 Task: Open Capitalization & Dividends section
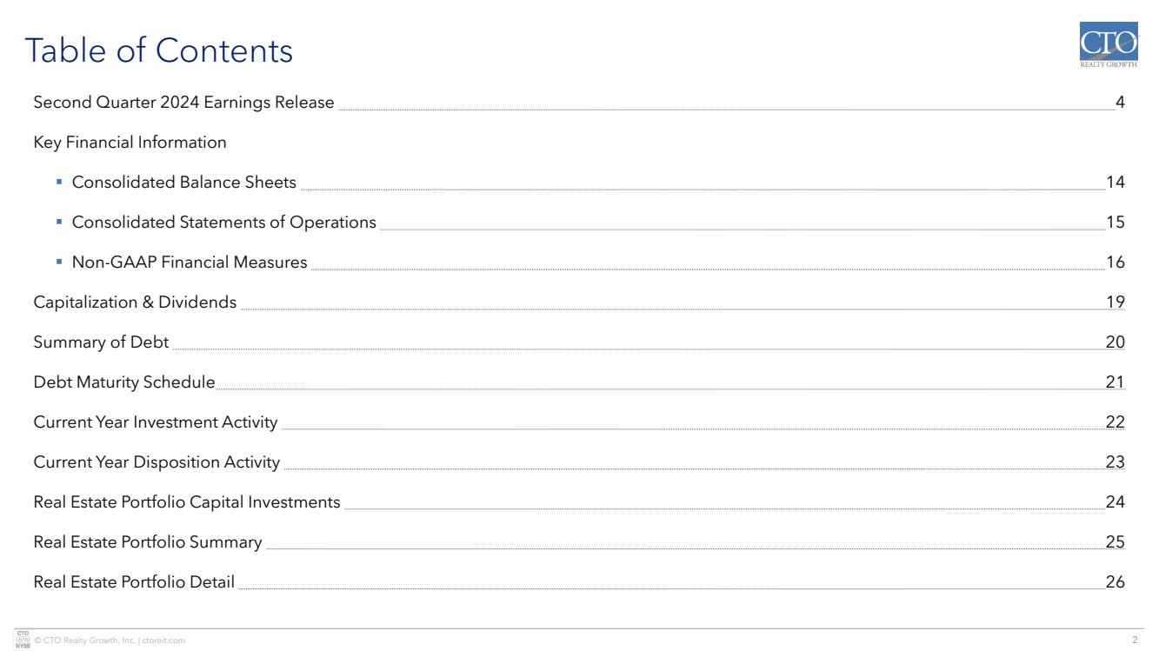(135, 302)
